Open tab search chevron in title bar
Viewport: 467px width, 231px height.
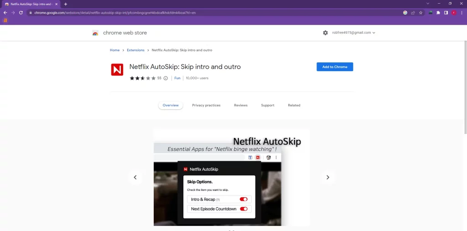click(x=428, y=4)
